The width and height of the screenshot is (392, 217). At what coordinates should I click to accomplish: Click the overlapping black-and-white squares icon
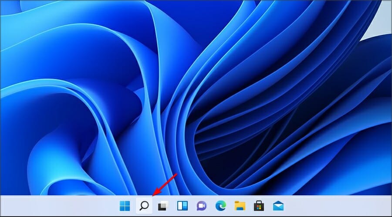(x=163, y=206)
